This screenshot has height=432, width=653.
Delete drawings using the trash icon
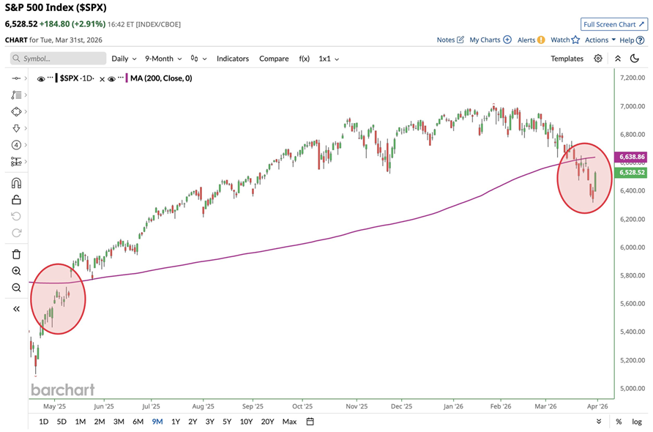(16, 254)
